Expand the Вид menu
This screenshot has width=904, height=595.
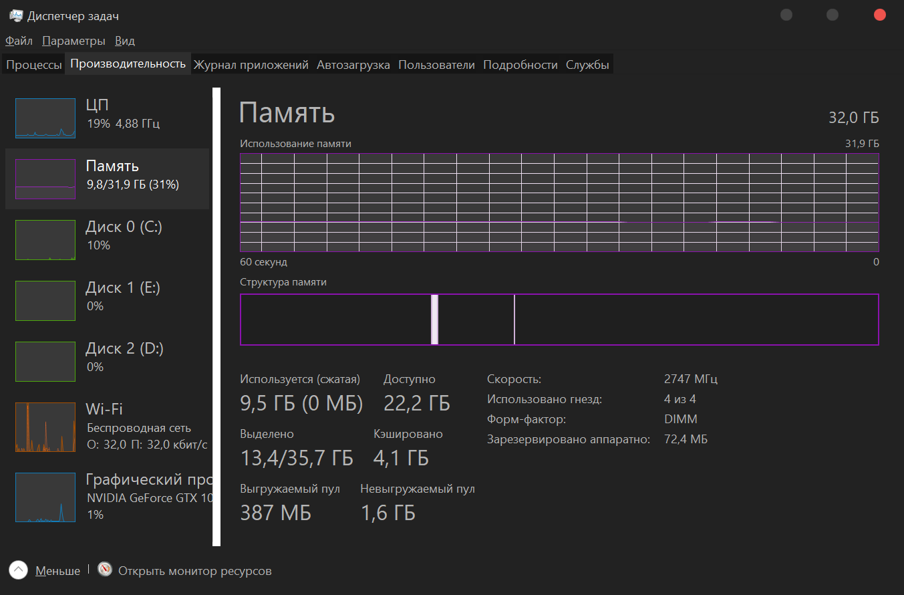tap(125, 41)
